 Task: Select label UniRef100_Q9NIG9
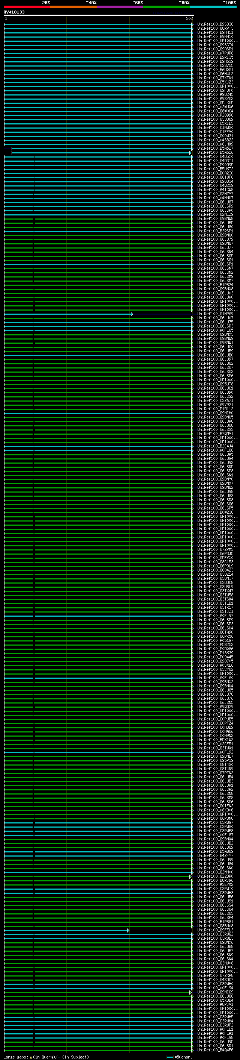215,992
